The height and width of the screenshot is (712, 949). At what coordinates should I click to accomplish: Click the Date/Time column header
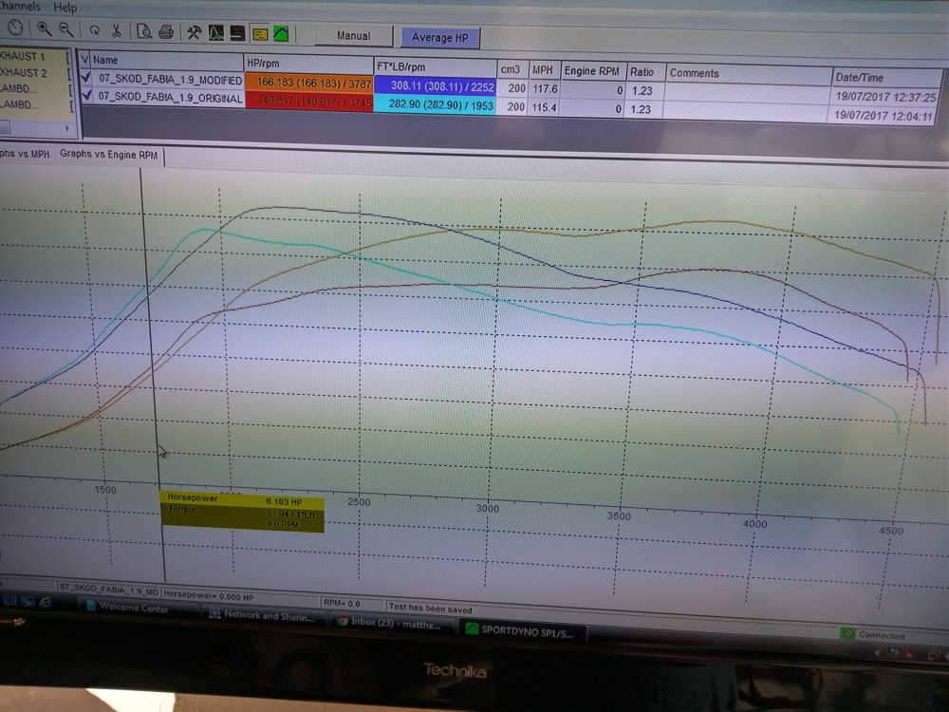[886, 78]
